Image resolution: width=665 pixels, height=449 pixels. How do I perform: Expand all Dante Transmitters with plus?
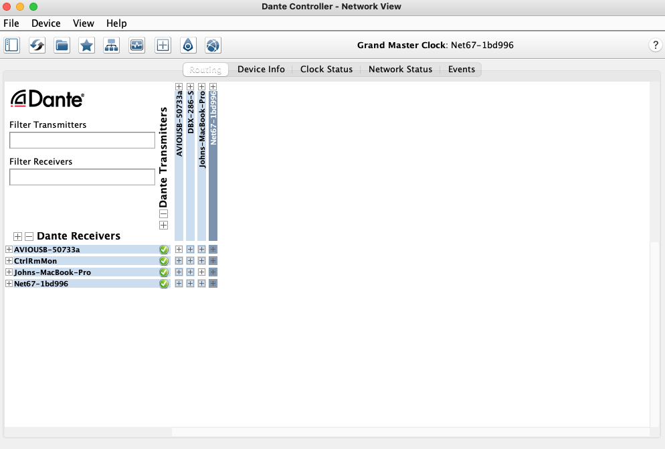point(163,226)
